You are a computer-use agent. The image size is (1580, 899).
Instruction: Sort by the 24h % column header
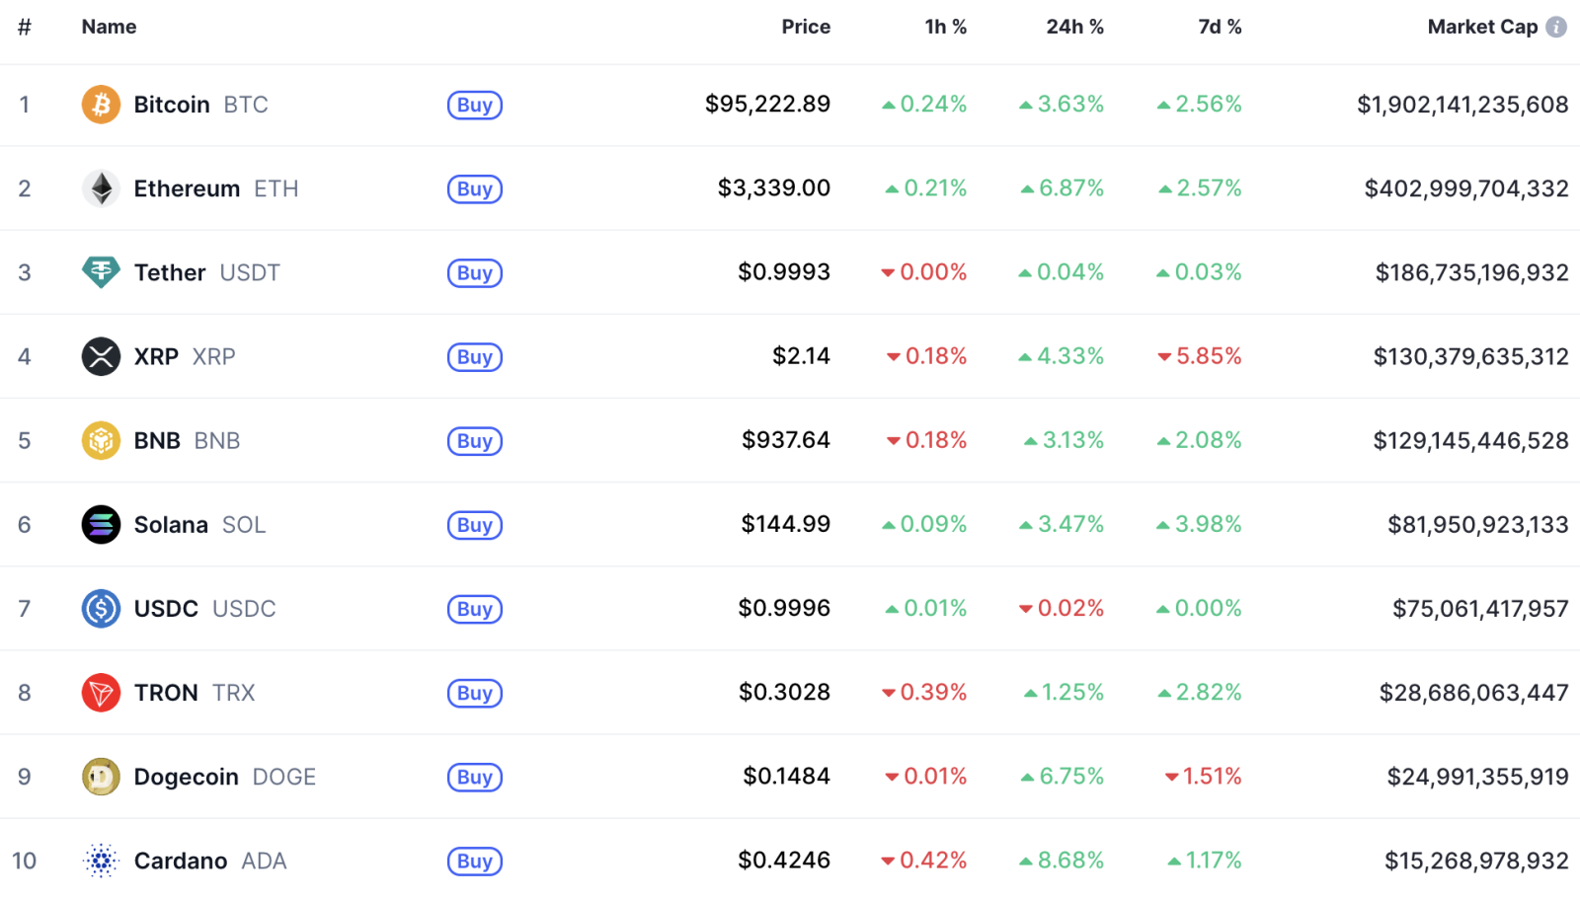point(1074,28)
